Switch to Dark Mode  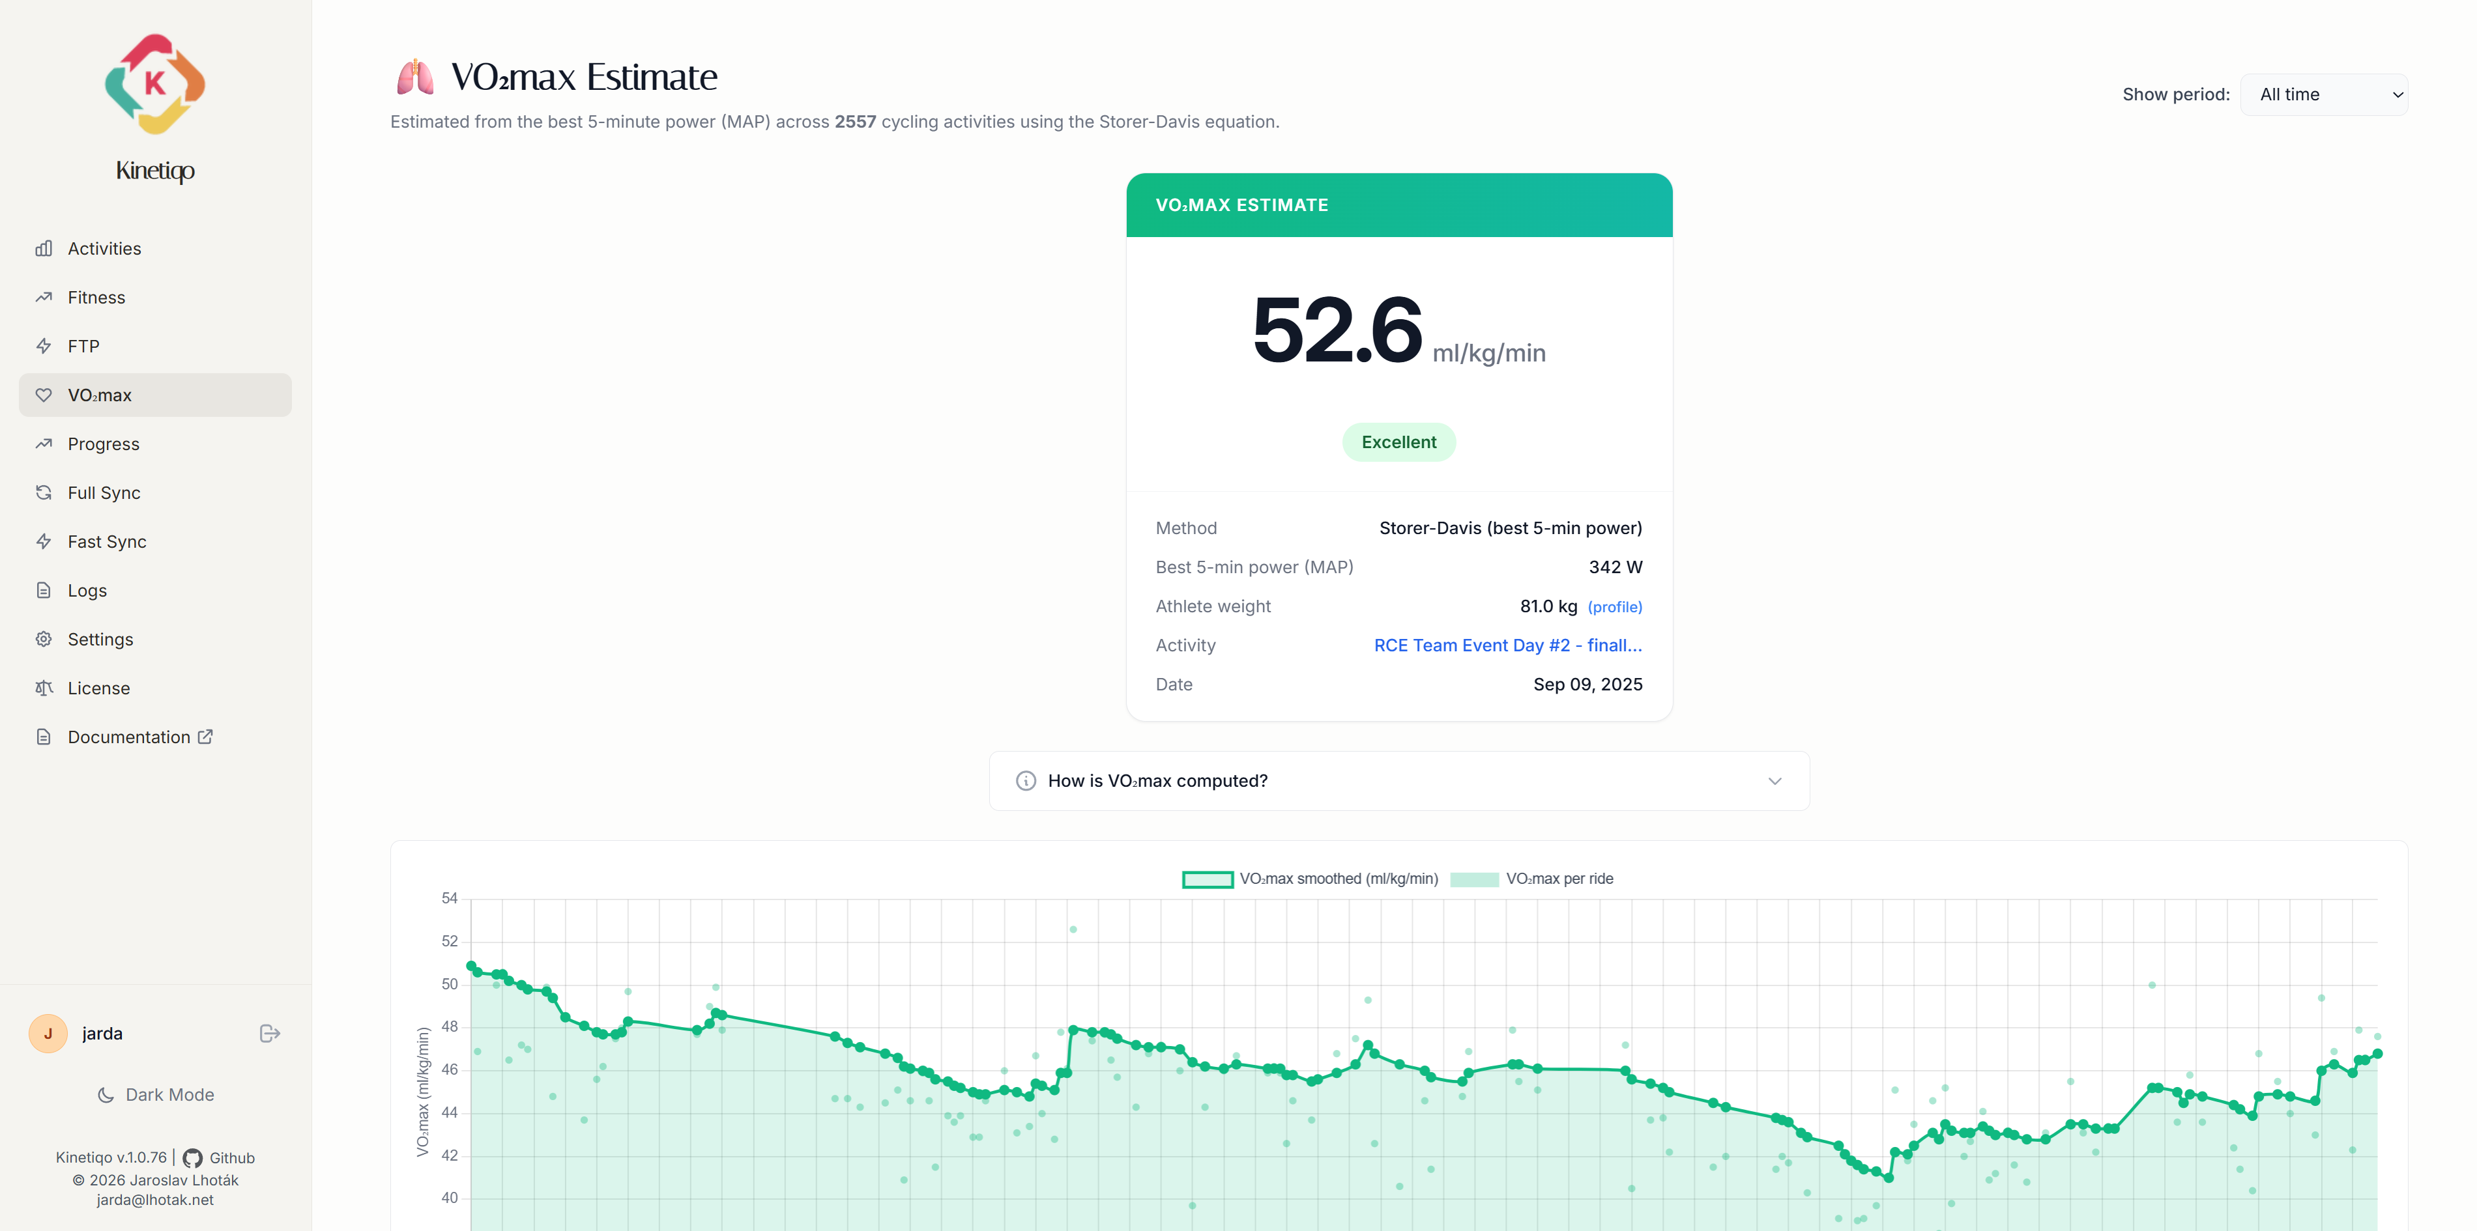tap(156, 1096)
